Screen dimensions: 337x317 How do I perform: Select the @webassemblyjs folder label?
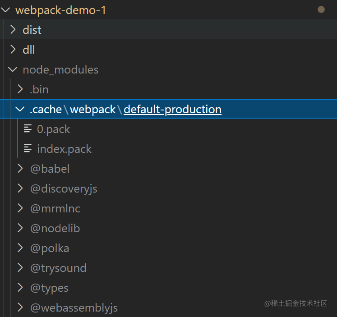[x=74, y=308]
